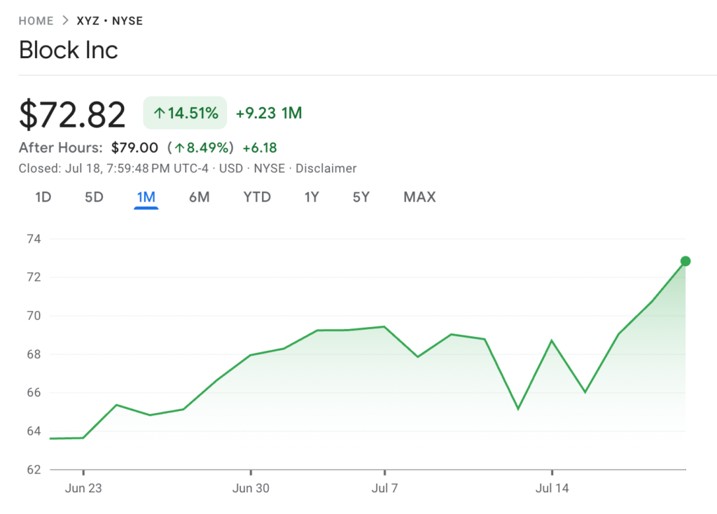Screen dimensions: 717x514
Task: Open the Disclaimer link
Action: pos(326,168)
